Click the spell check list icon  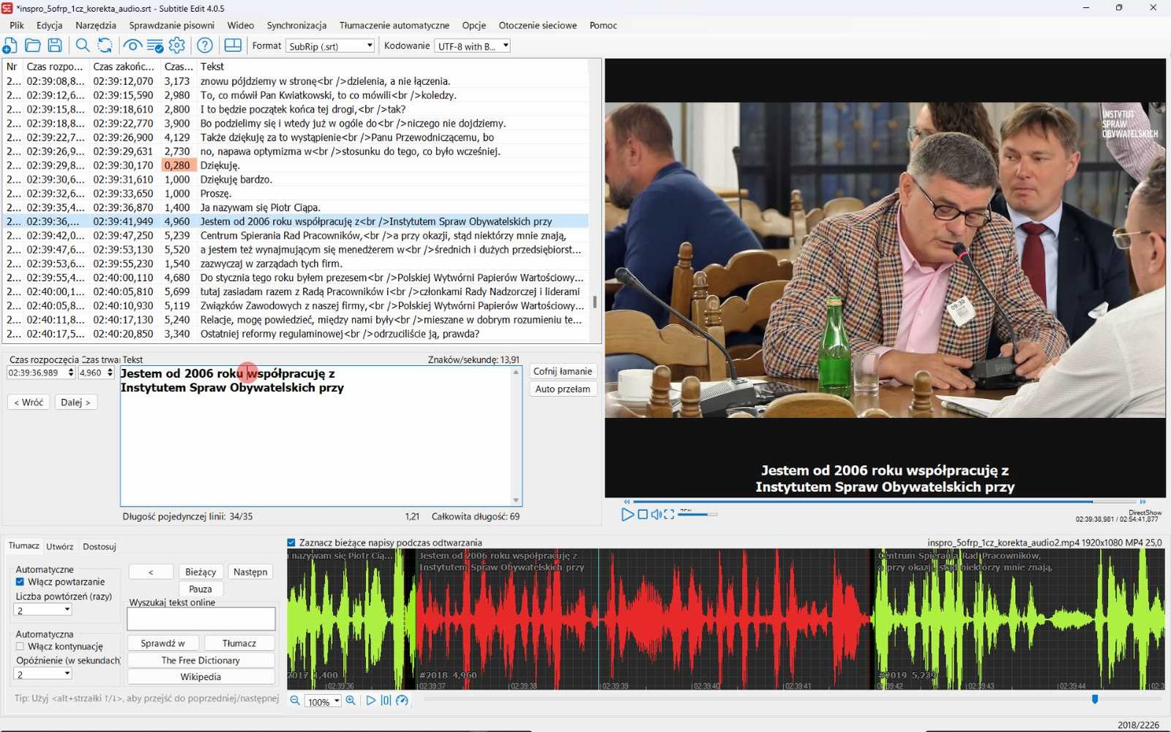[155, 45]
